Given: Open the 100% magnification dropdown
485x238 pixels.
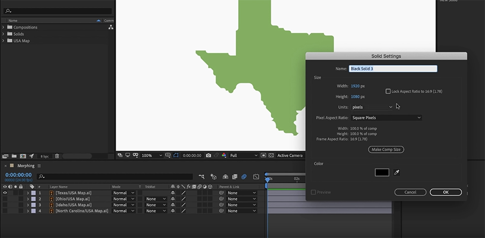Looking at the screenshot, I should 152,156.
